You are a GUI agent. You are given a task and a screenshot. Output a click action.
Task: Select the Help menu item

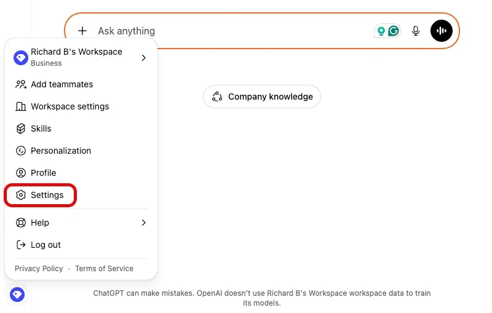click(x=81, y=223)
